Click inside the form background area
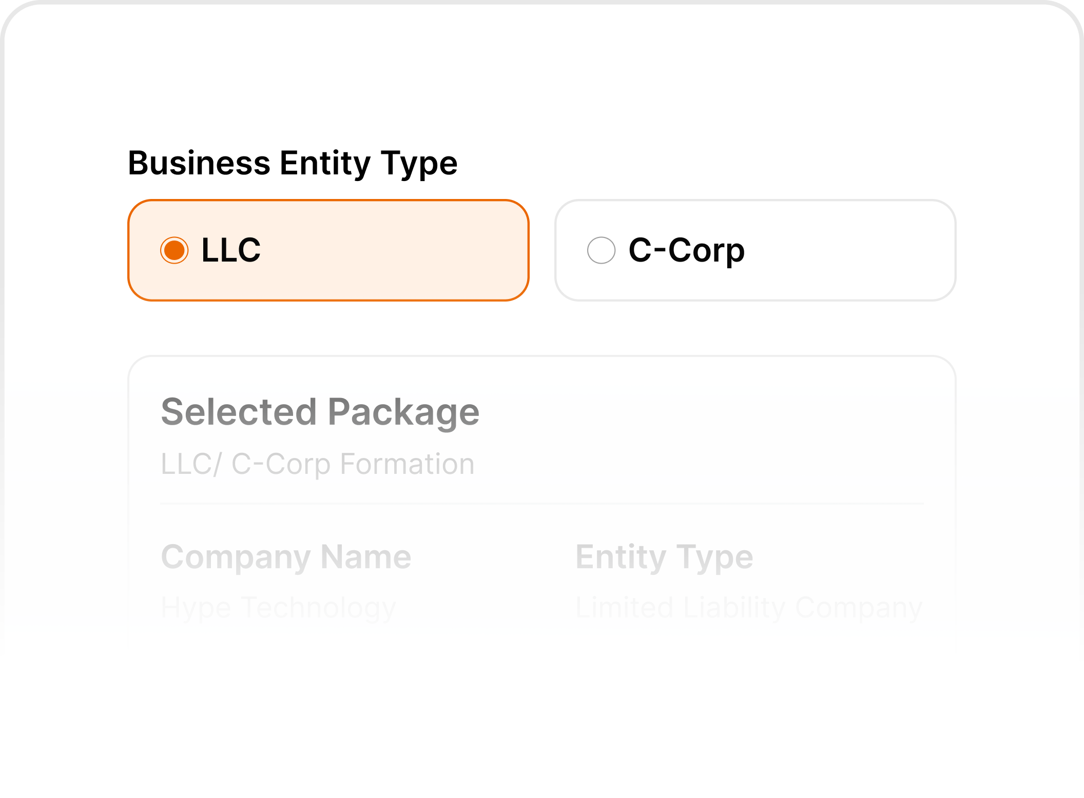This screenshot has width=1084, height=798. point(542,718)
